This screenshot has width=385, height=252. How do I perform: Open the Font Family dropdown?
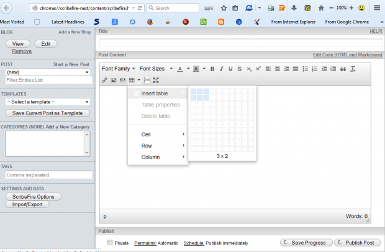click(x=118, y=69)
